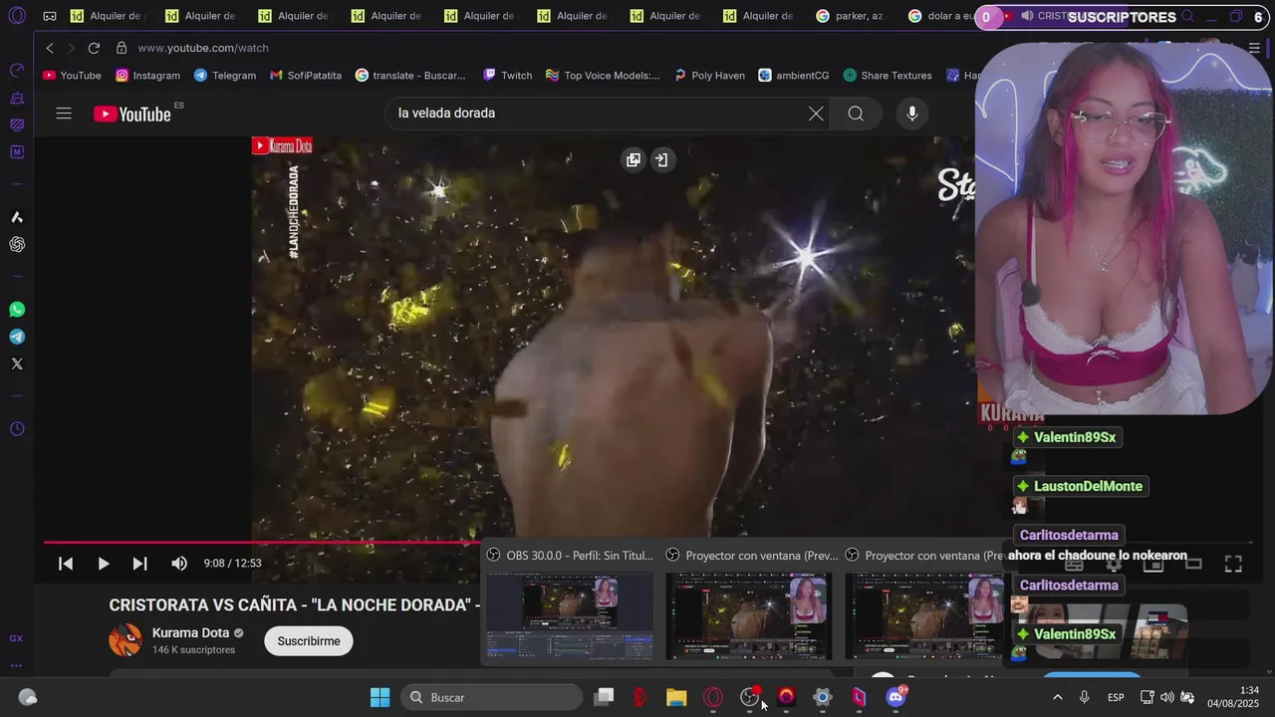Switch to the 'parker, az' tab
This screenshot has width=1275, height=717.
click(850, 16)
